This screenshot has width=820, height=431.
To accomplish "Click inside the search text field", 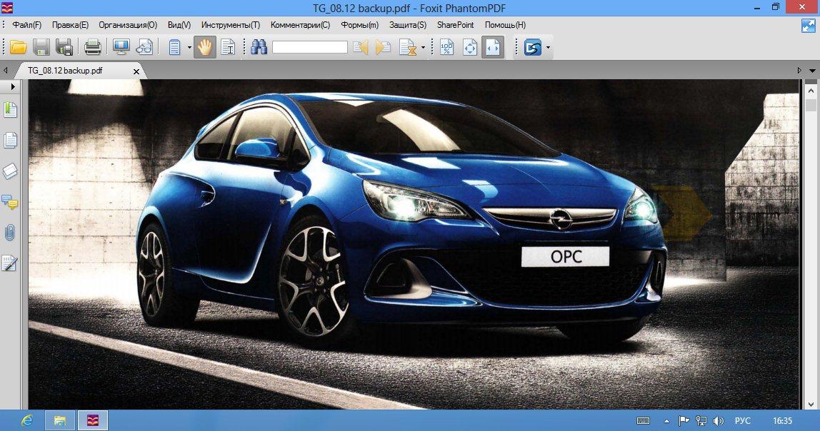I will (x=309, y=48).
